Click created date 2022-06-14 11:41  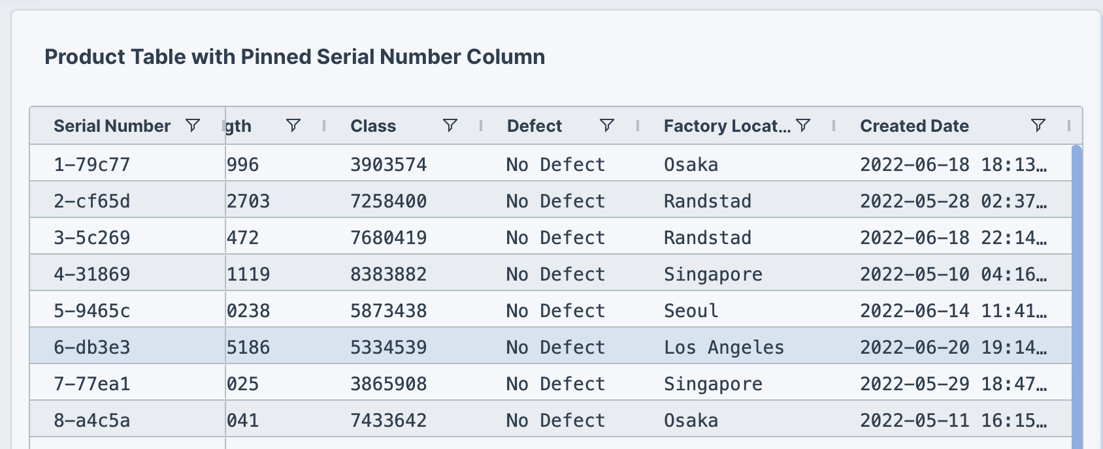953,311
